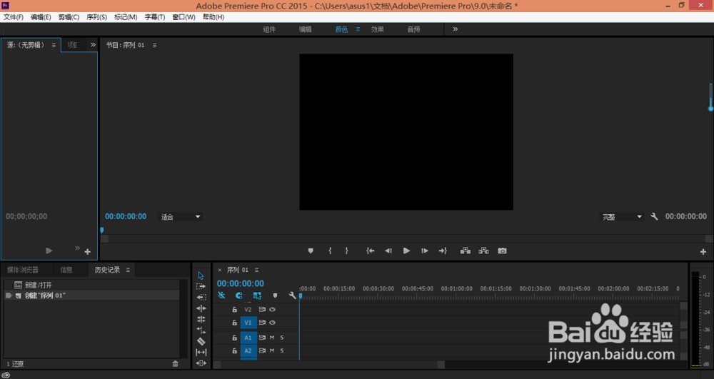The height and width of the screenshot is (379, 714).
Task: Select the Slip tool
Action: [201, 352]
